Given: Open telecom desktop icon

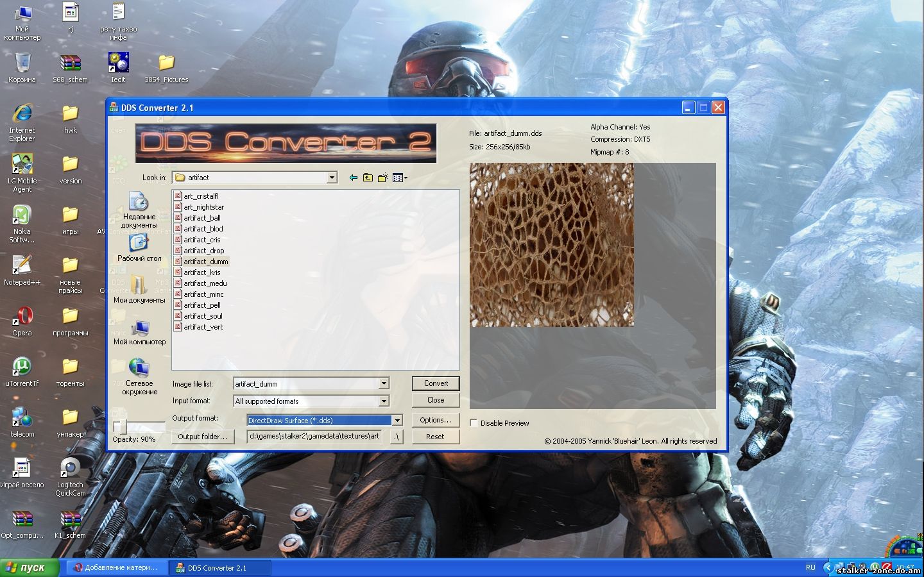Looking at the screenshot, I should 22,422.
